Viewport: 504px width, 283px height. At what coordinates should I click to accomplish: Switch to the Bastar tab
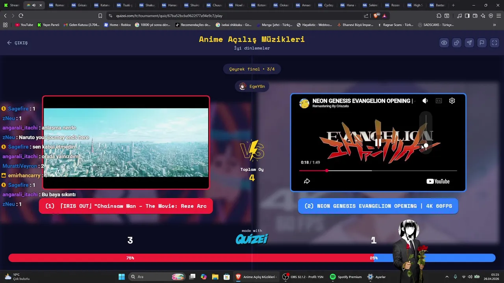pyautogui.click(x=438, y=5)
